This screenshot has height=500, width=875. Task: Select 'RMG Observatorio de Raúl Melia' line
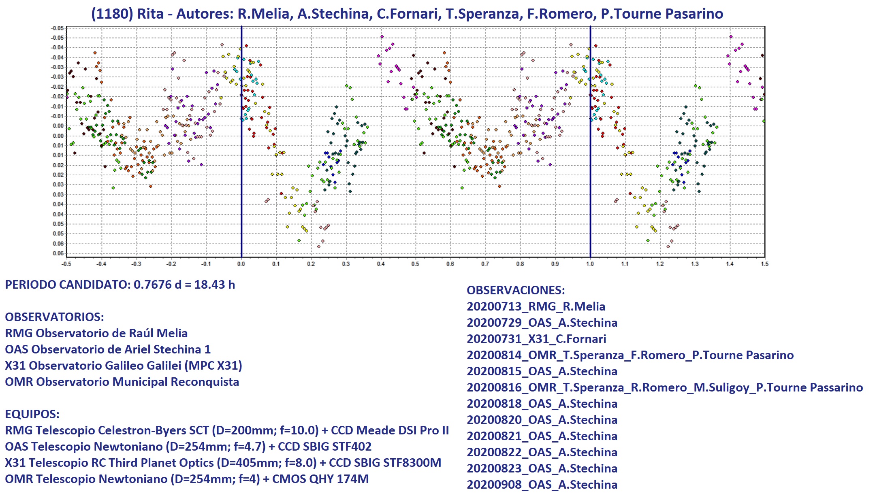click(x=96, y=333)
